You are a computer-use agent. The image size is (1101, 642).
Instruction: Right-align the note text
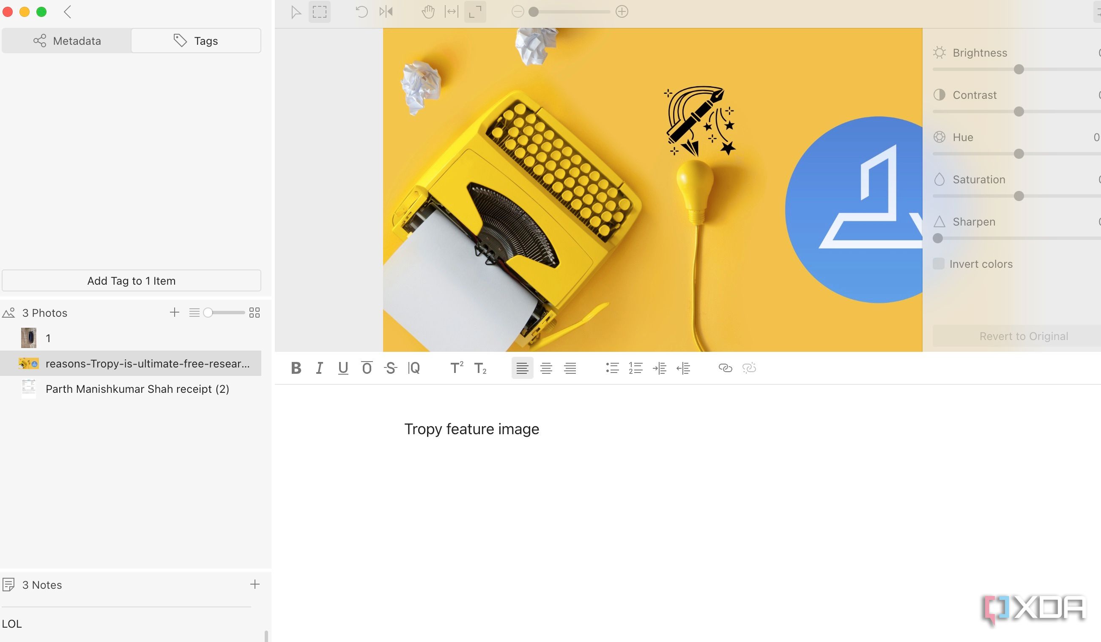570,368
